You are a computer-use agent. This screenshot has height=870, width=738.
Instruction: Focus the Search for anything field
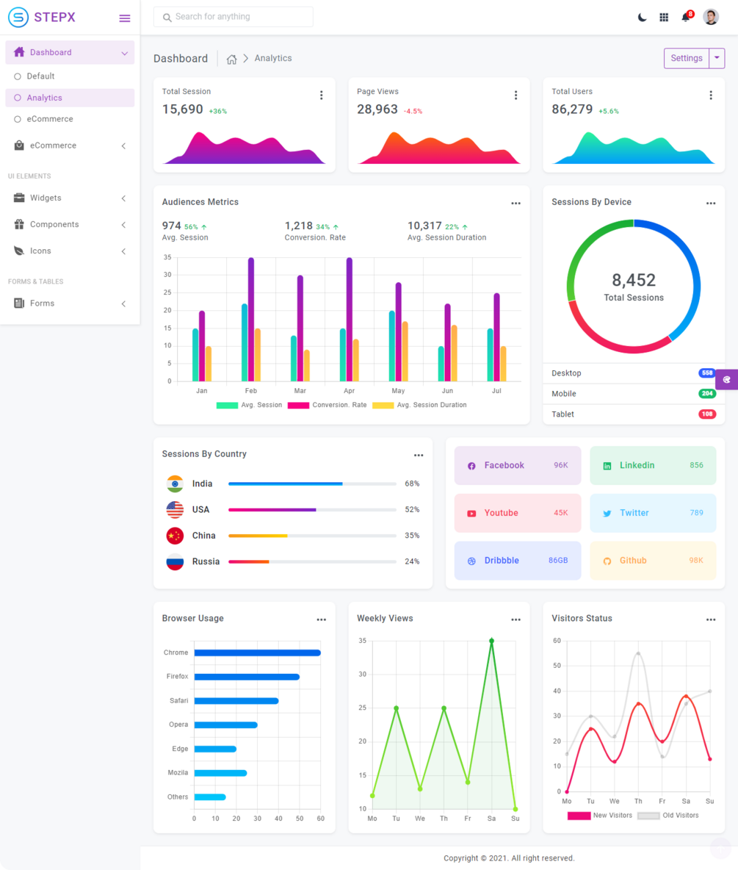[234, 17]
